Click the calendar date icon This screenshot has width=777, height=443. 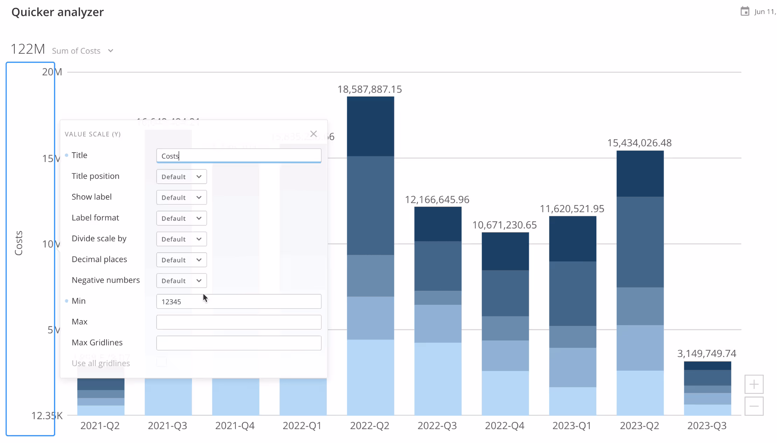coord(744,12)
